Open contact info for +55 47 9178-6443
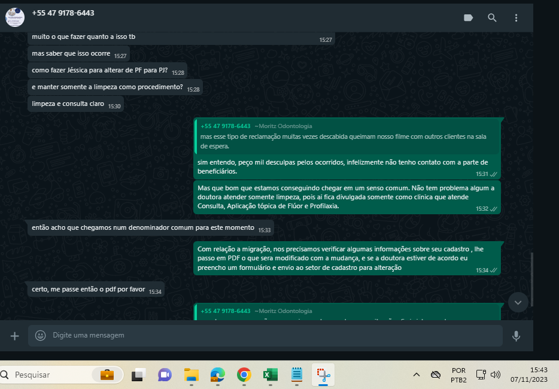559x389 pixels. pos(63,13)
